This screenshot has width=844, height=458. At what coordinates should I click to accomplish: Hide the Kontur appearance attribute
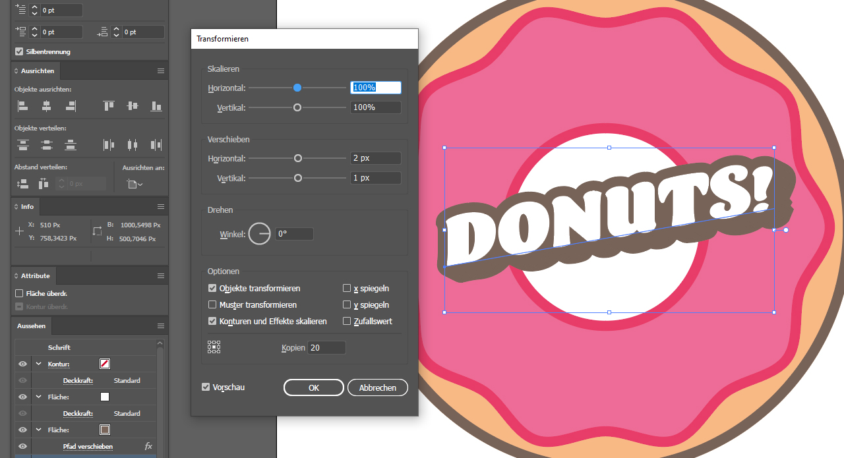point(22,364)
